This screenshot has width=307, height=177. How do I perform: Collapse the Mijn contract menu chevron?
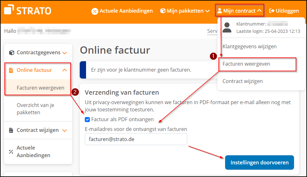pyautogui.click(x=259, y=11)
